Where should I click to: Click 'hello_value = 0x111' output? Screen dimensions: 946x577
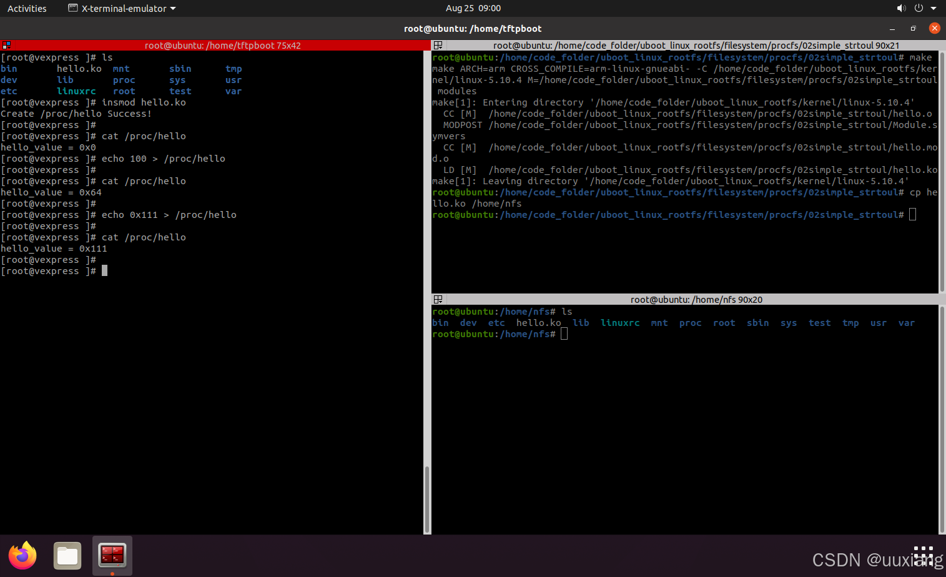[54, 249]
